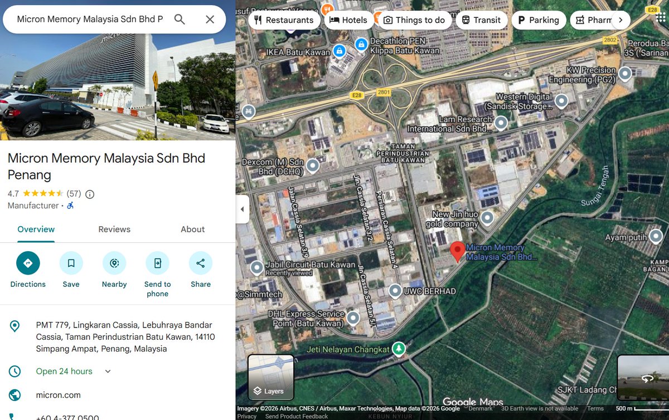The image size is (669, 420).
Task: Select the New Jin huo gold company marker
Action: pos(487,217)
